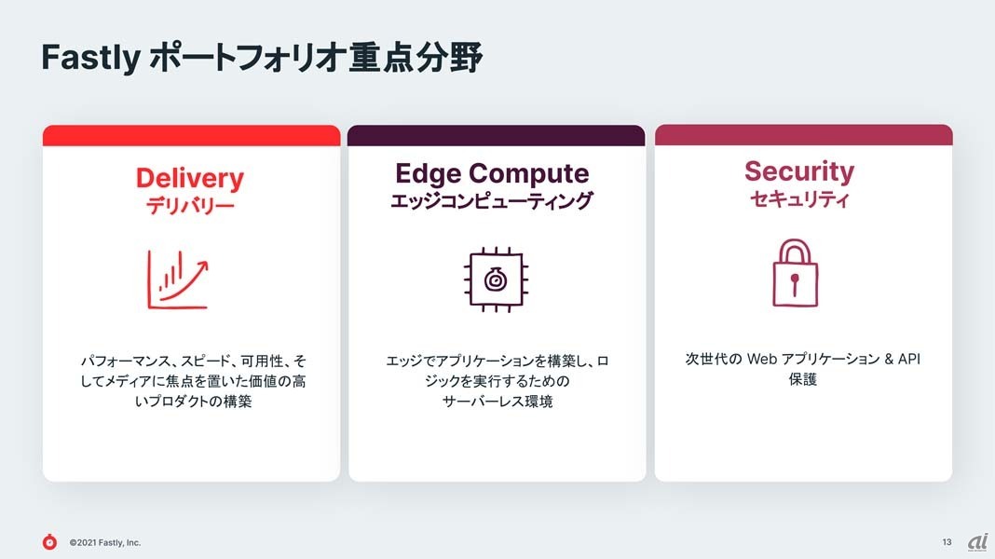Select the dark purple Edge Compute header bar

[497, 135]
